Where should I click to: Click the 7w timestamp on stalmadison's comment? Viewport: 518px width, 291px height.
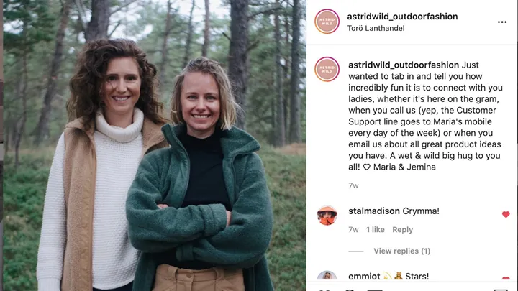[x=353, y=230]
